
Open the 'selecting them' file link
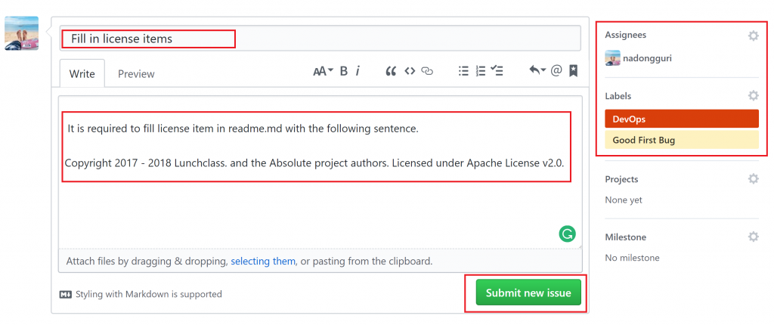pos(263,261)
